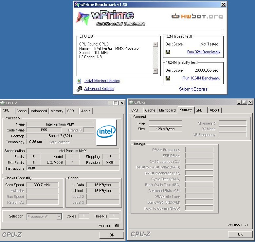Click the Install Missing Libraries icon
This screenshot has width=255, height=242.
click(79, 81)
